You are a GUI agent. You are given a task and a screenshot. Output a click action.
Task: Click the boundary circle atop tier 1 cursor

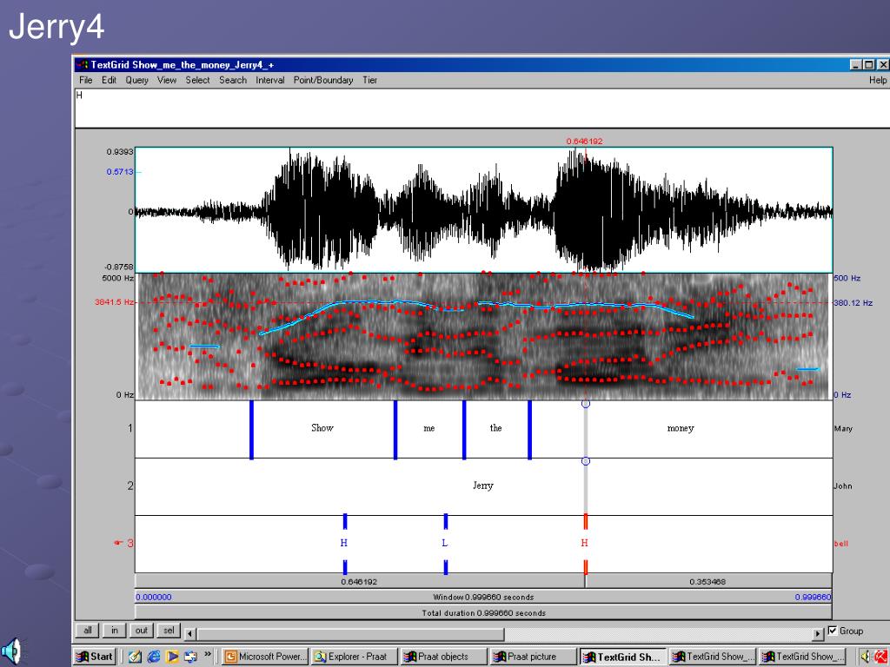click(x=586, y=404)
